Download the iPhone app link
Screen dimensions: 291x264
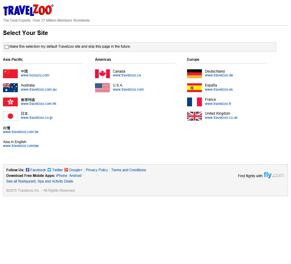(62, 175)
